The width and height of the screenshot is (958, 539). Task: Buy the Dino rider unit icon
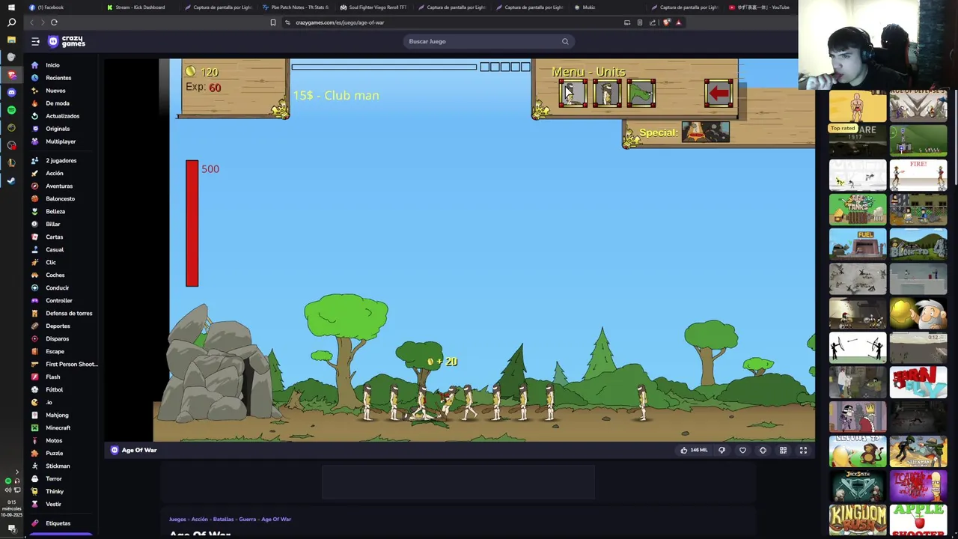pos(641,94)
